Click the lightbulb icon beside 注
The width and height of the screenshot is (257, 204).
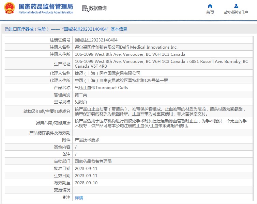pos(64,198)
